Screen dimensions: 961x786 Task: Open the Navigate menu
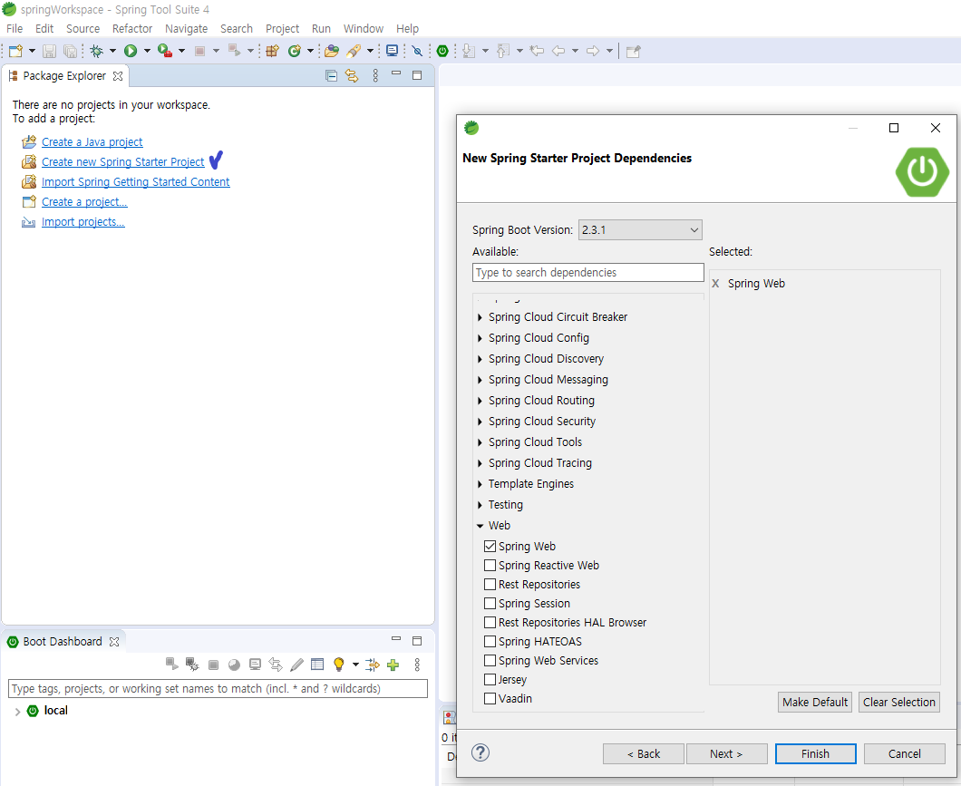tap(187, 29)
